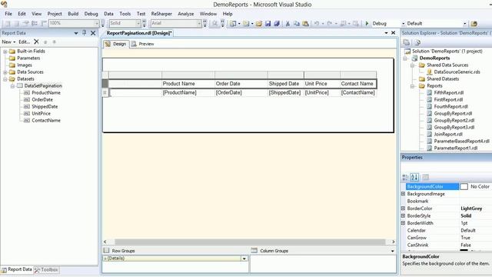Open the Default platform dropdown

coord(464,24)
